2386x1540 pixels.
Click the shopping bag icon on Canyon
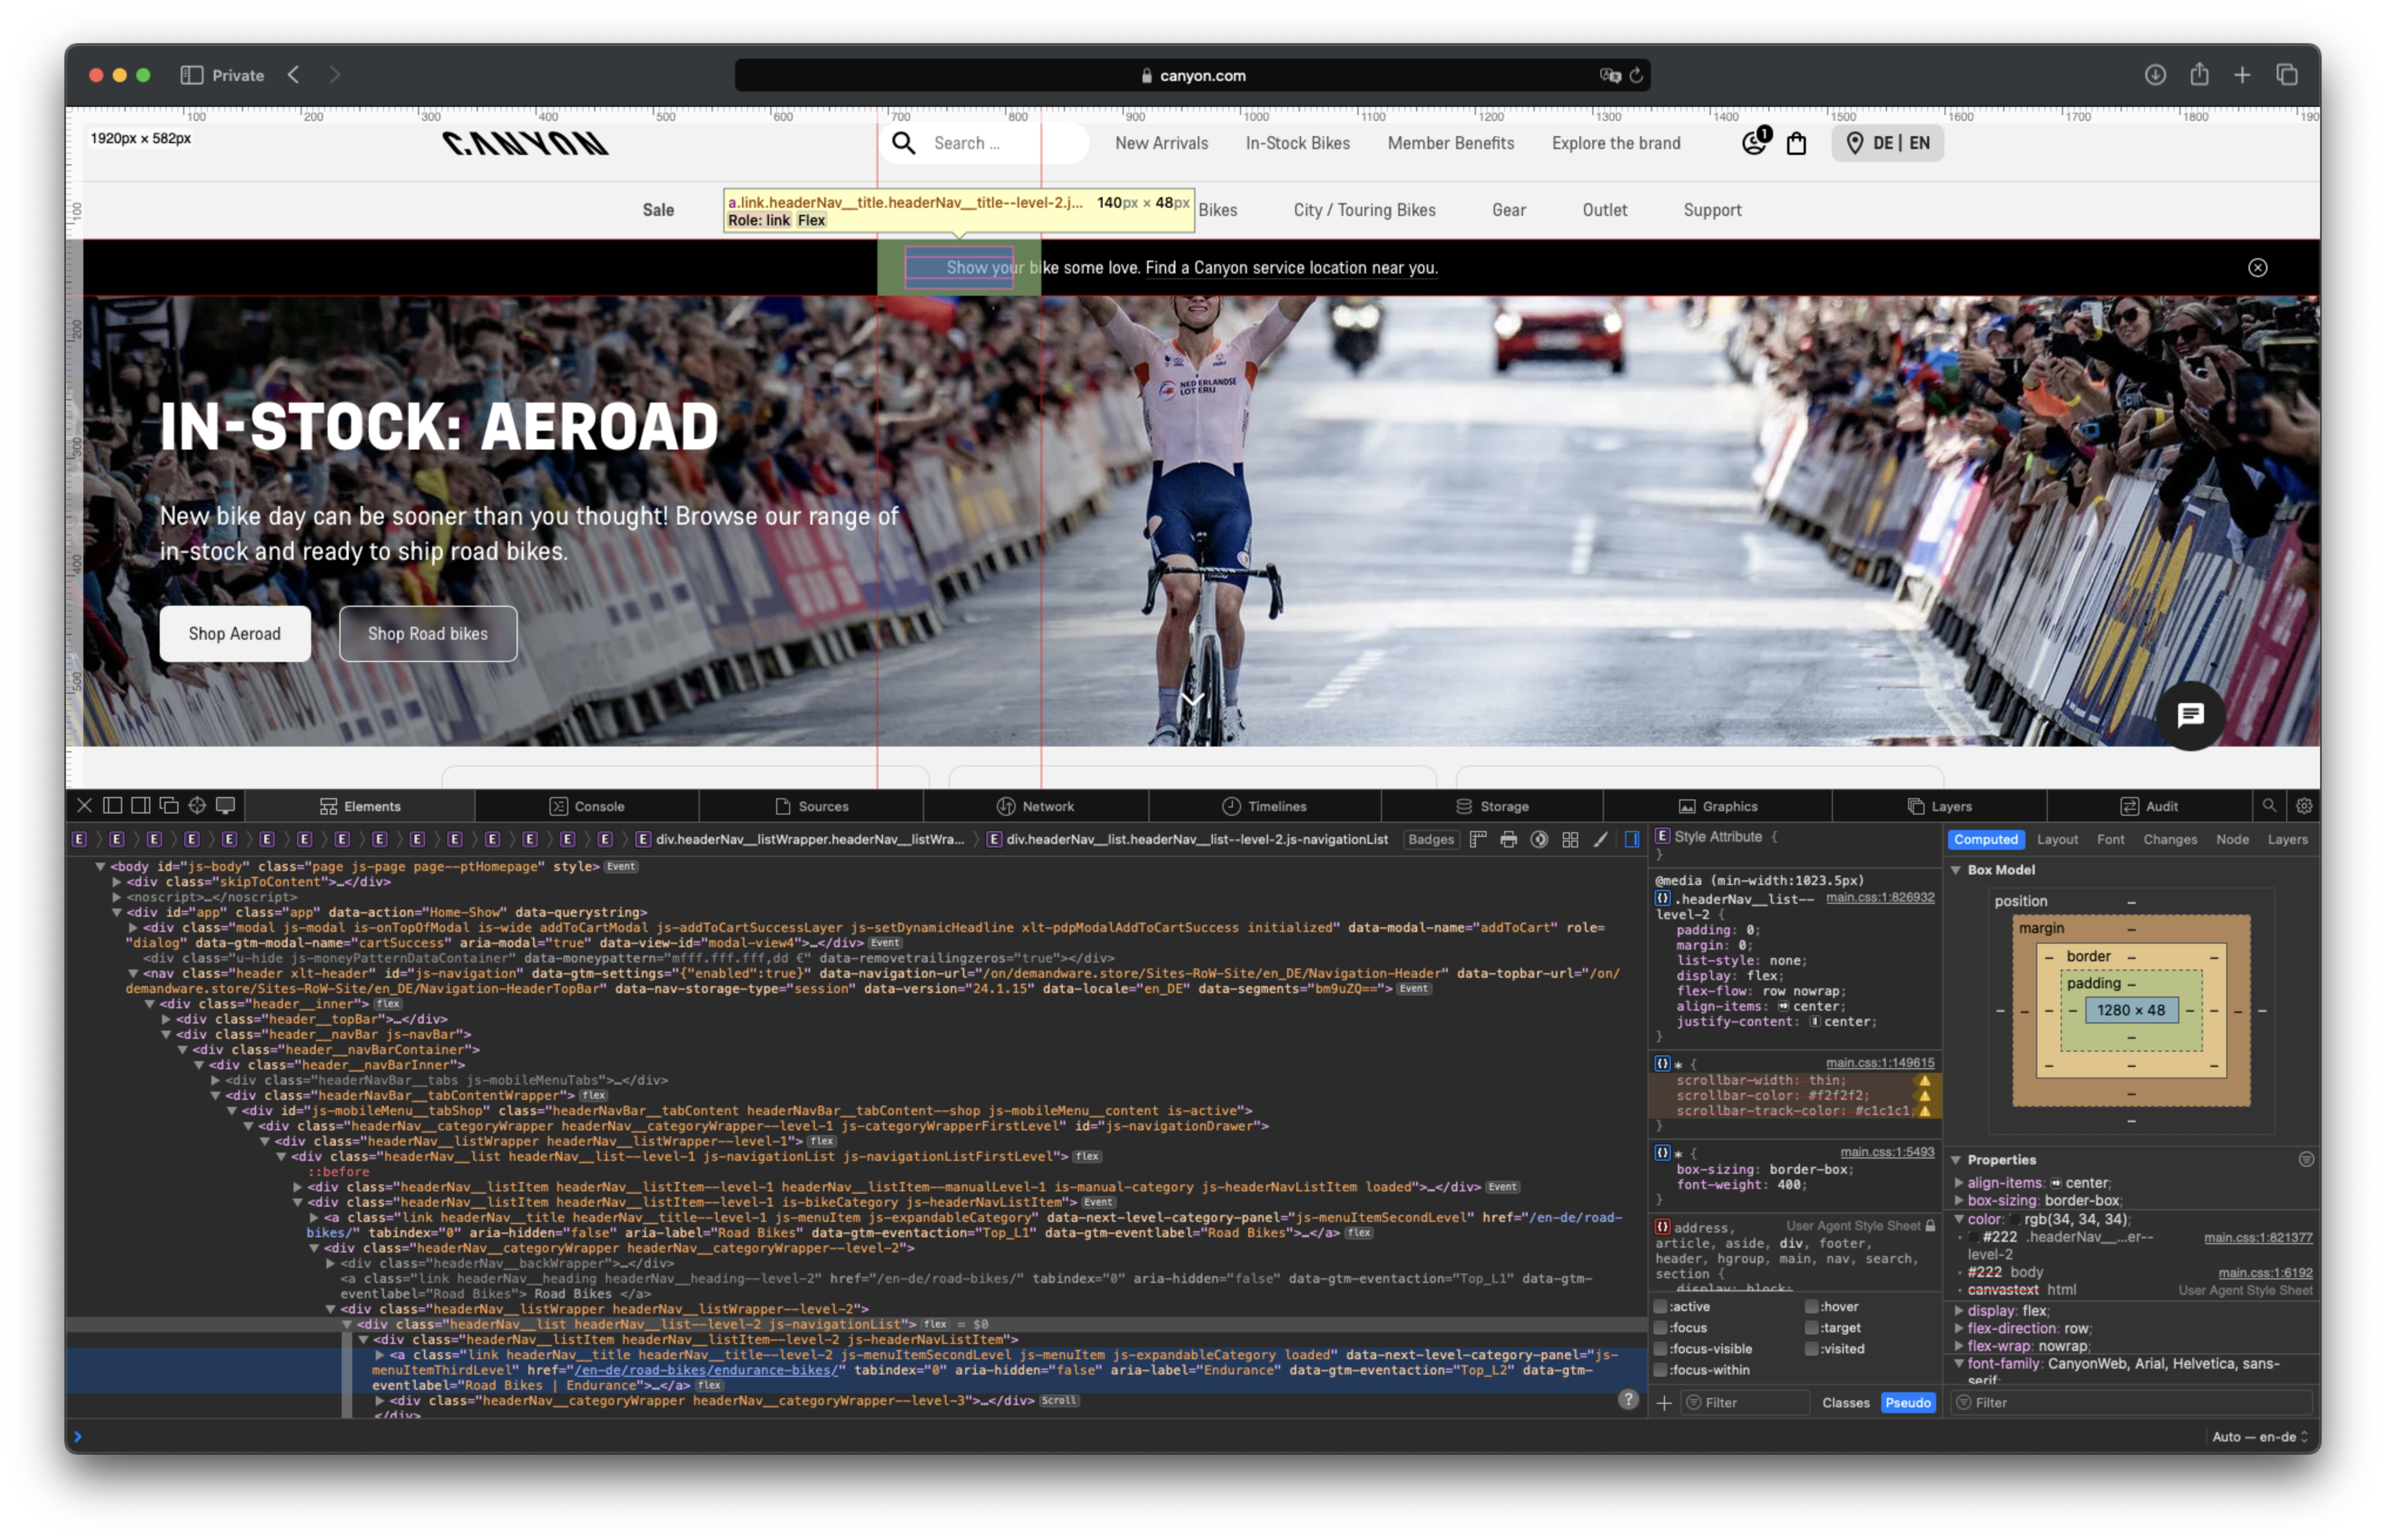coord(1797,143)
